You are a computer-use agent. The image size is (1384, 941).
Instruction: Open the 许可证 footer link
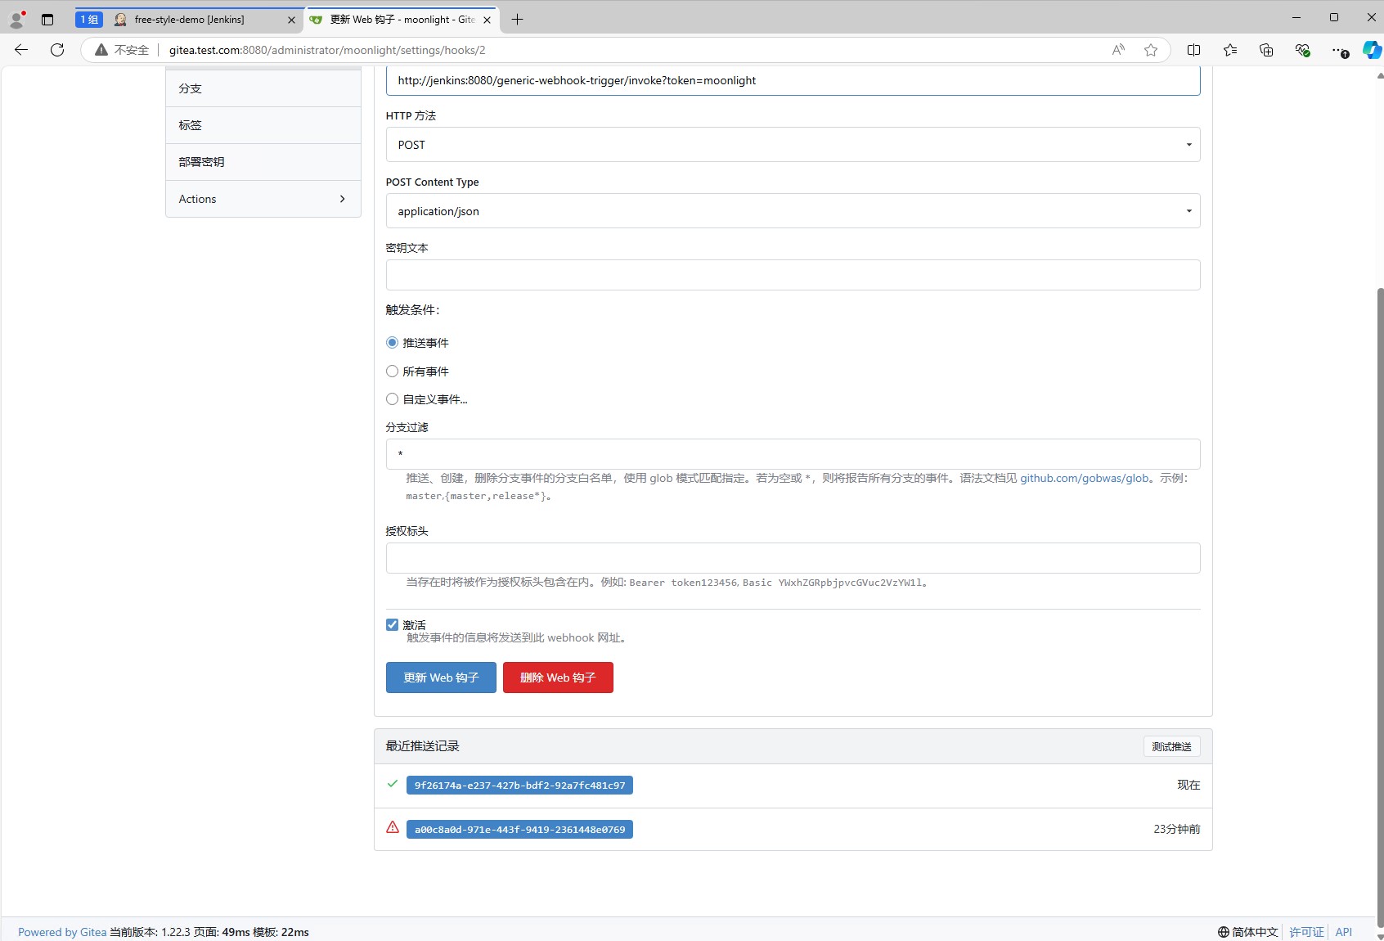click(1306, 932)
